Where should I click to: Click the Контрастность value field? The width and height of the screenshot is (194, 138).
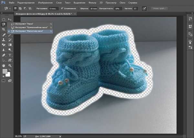118,9
